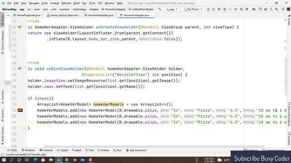Select the HomeHorAdapter.java editor tab

coord(136,15)
